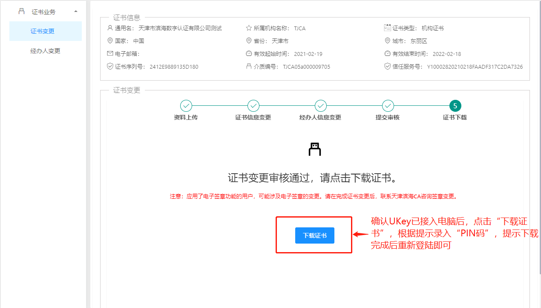Viewport: 541px width, 308px height.
Task: Click the location pin beside 国家
Action: 110,41
